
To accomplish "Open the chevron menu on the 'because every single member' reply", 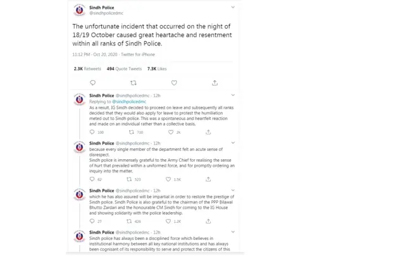I will (x=232, y=143).
